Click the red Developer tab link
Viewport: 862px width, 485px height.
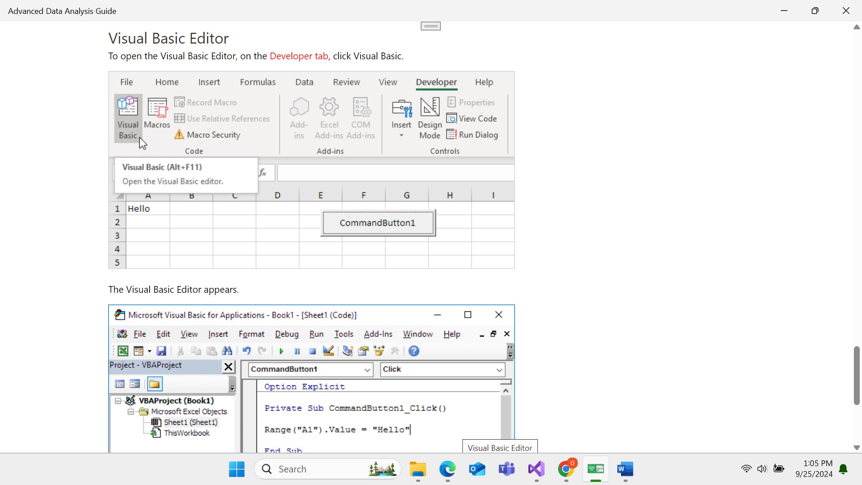point(299,56)
